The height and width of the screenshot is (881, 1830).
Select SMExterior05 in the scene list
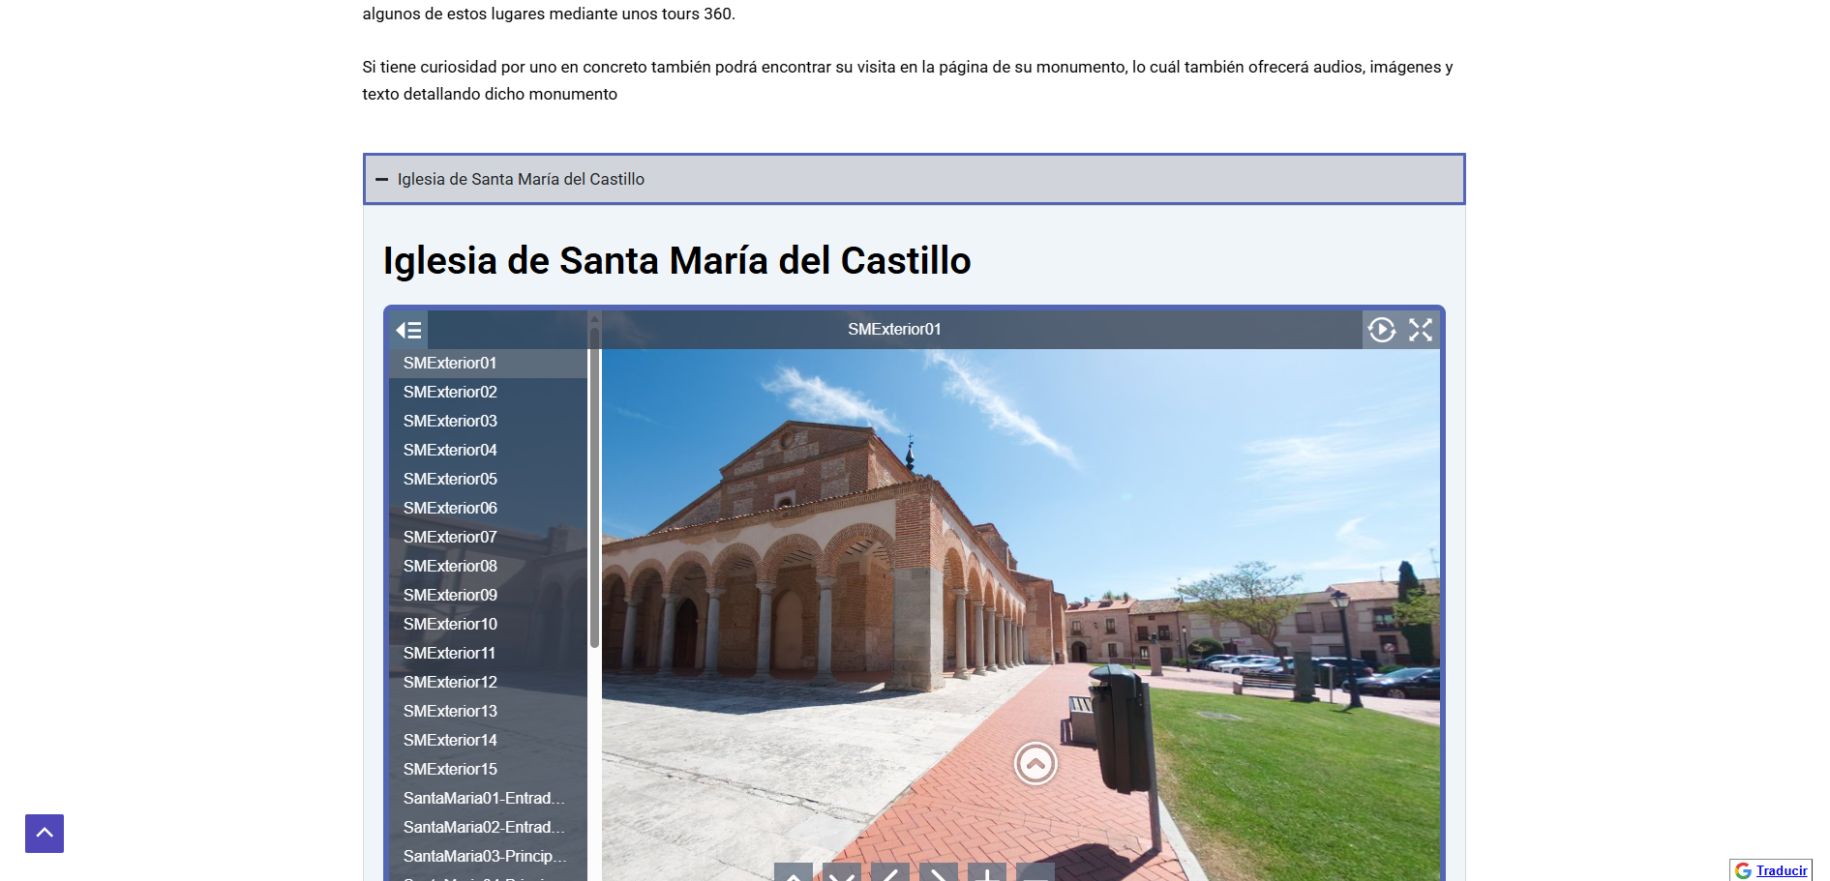[488, 479]
